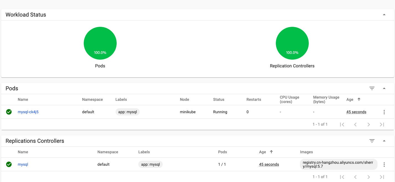This screenshot has width=395, height=182.
Task: Click Memory Usage (bytes) column header
Action: point(326,99)
